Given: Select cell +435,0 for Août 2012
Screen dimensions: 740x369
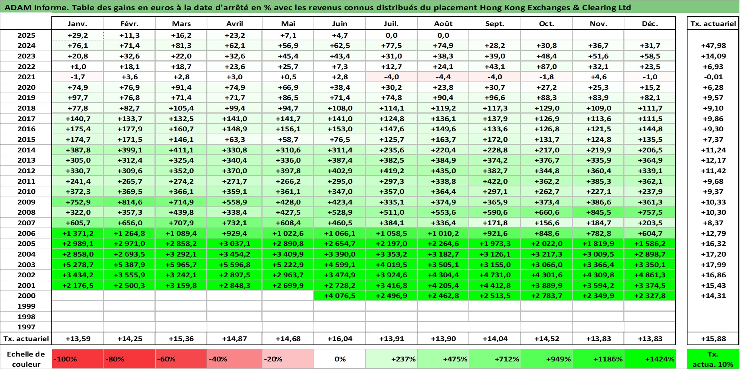Looking at the screenshot, I should pos(443,171).
